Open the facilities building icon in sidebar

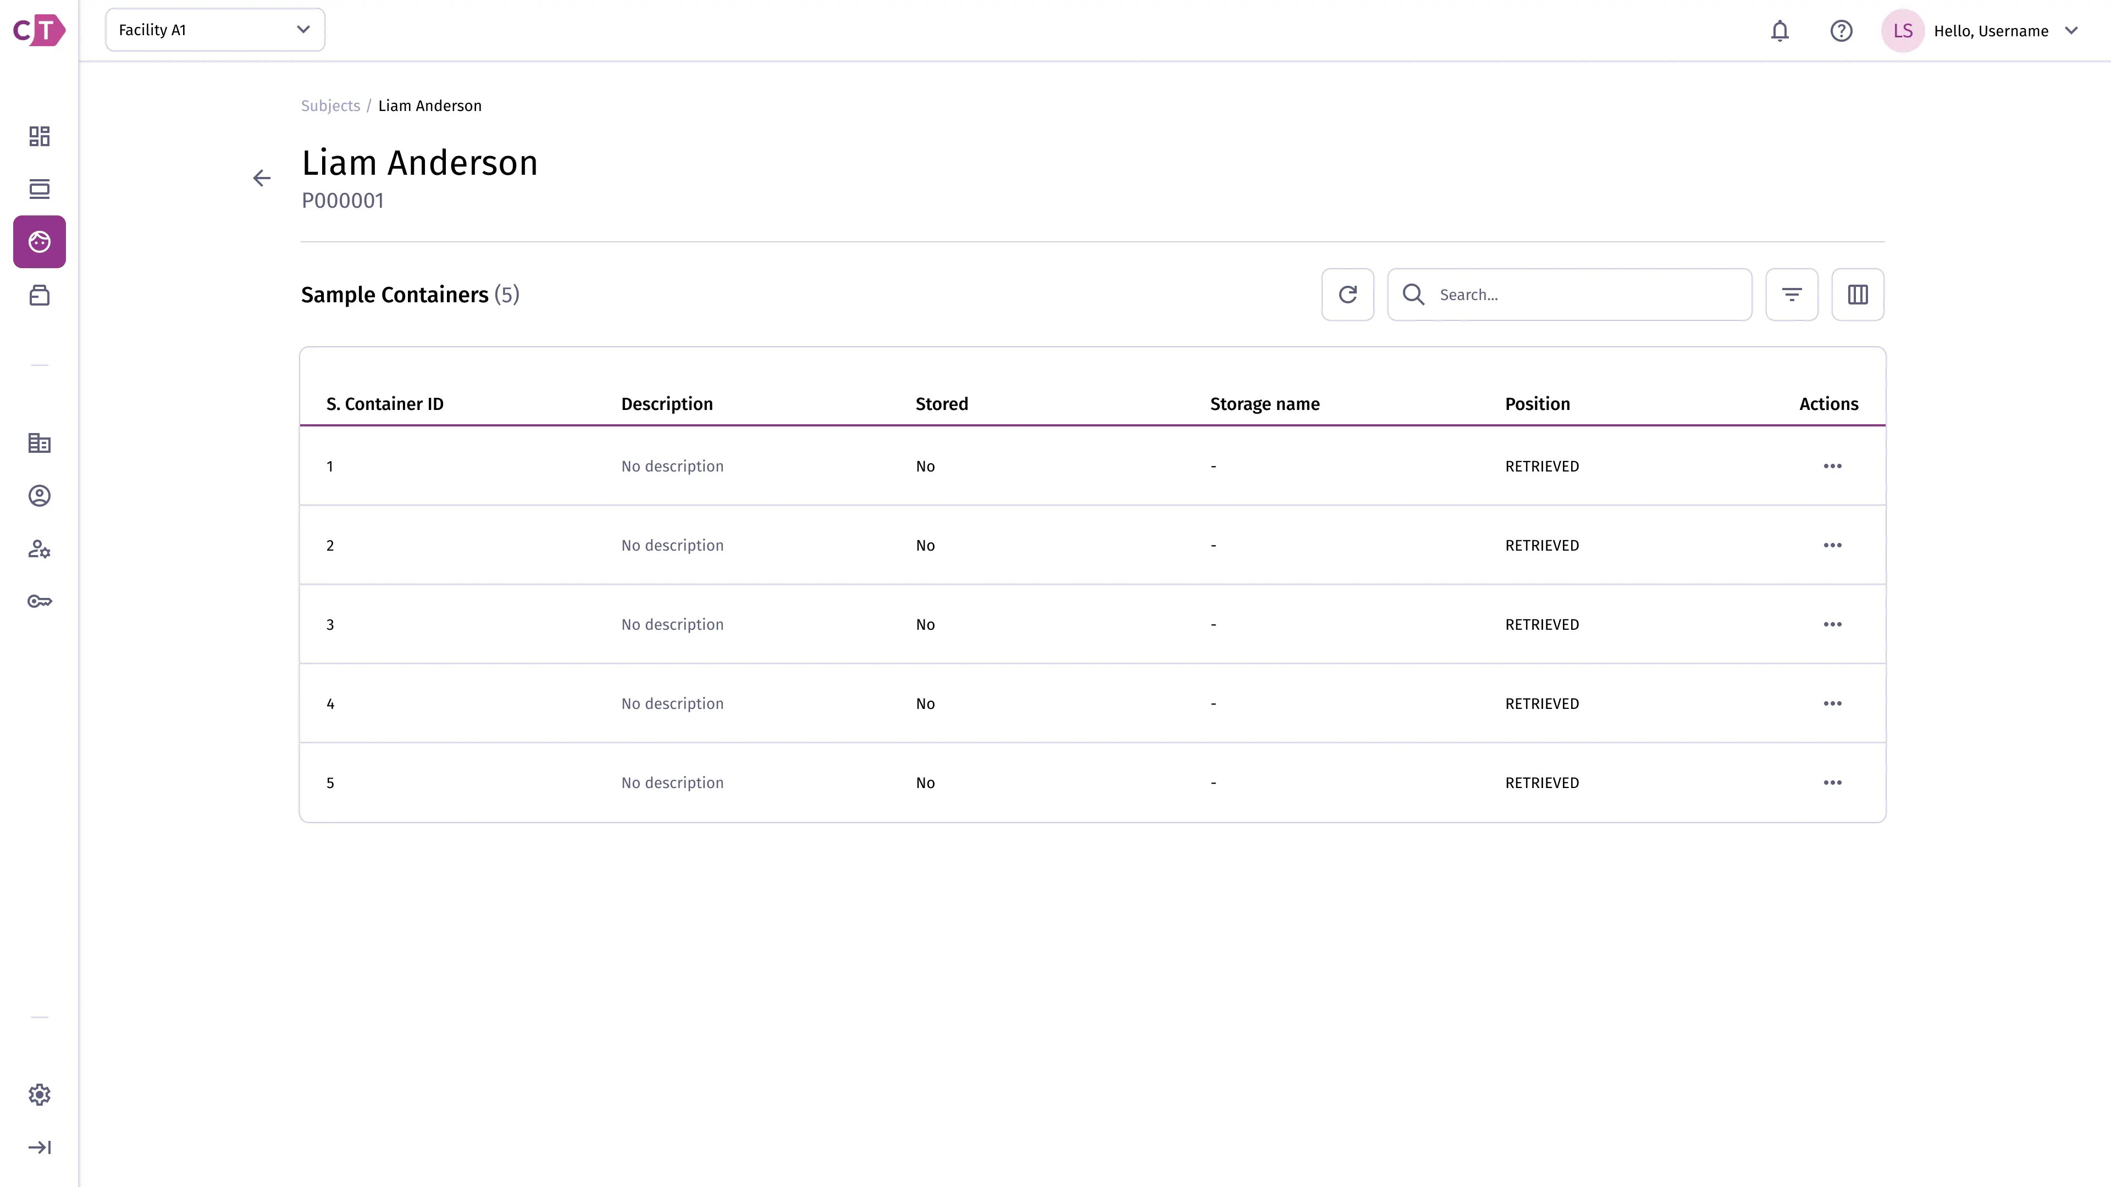(40, 443)
